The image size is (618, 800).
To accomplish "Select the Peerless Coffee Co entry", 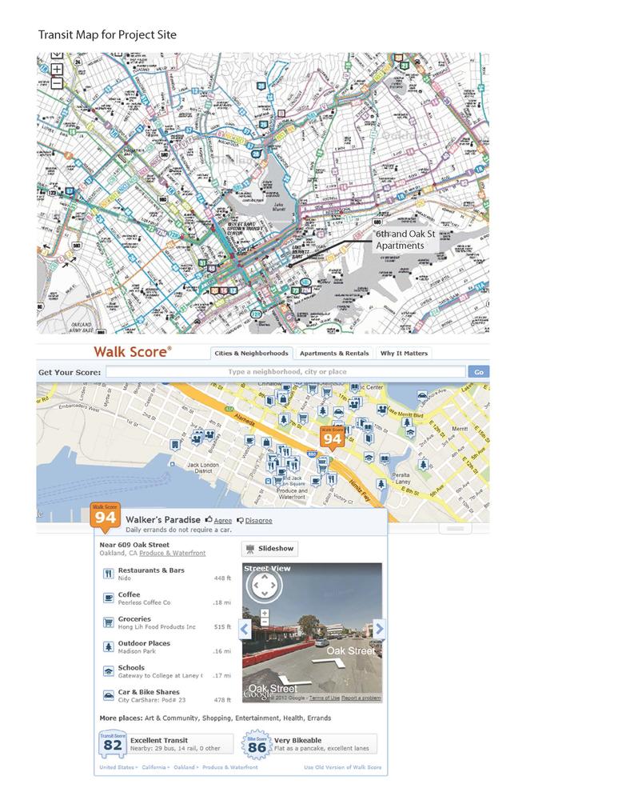I will (144, 602).
